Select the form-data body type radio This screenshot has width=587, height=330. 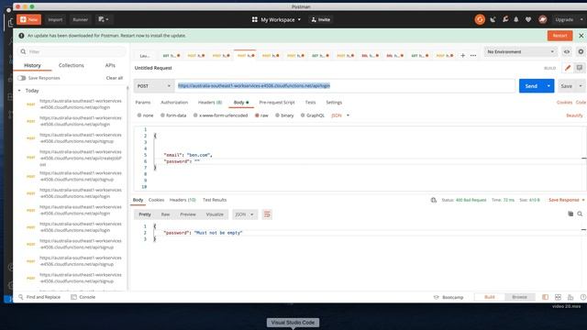click(162, 115)
